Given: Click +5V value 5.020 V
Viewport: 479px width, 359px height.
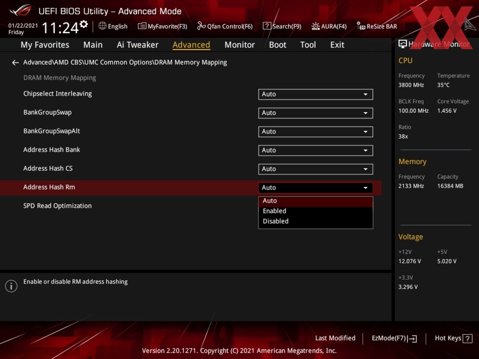Looking at the screenshot, I should pos(447,262).
